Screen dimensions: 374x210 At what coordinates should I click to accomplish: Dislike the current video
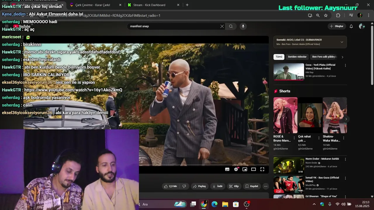click(x=184, y=186)
